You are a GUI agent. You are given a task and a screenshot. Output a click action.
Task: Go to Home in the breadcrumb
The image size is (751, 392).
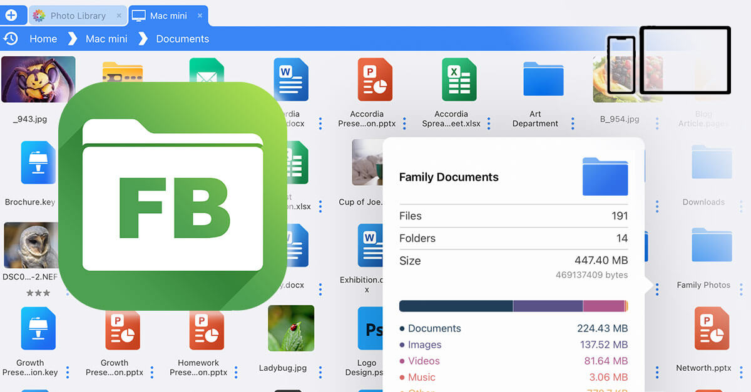coord(43,39)
